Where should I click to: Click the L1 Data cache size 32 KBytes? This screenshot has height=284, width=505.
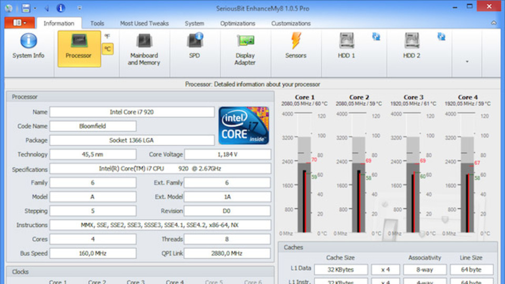pyautogui.click(x=341, y=270)
